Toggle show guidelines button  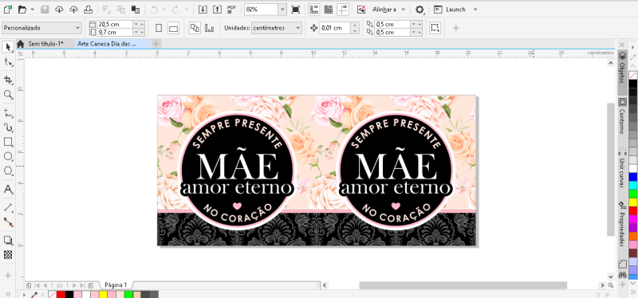pyautogui.click(x=343, y=10)
